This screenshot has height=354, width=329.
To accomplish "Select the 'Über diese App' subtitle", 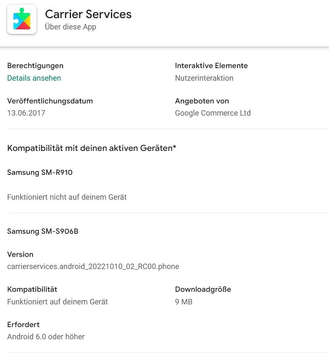I will coord(71,27).
